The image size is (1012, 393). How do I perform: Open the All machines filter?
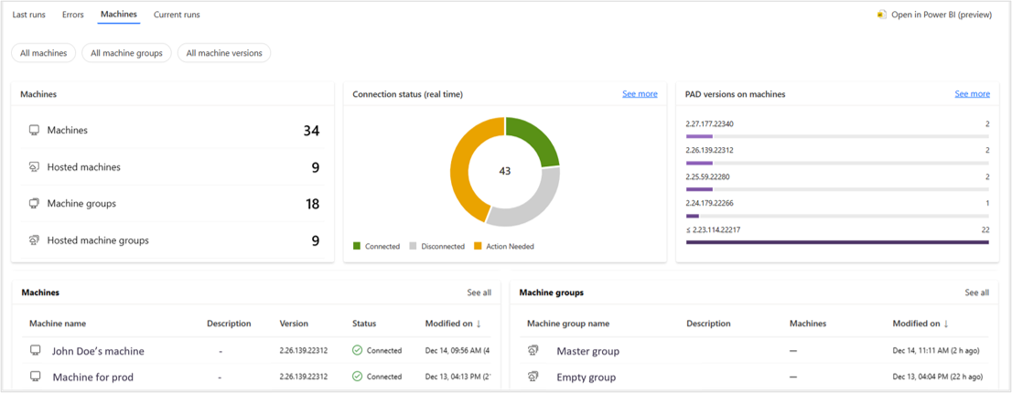(x=43, y=53)
